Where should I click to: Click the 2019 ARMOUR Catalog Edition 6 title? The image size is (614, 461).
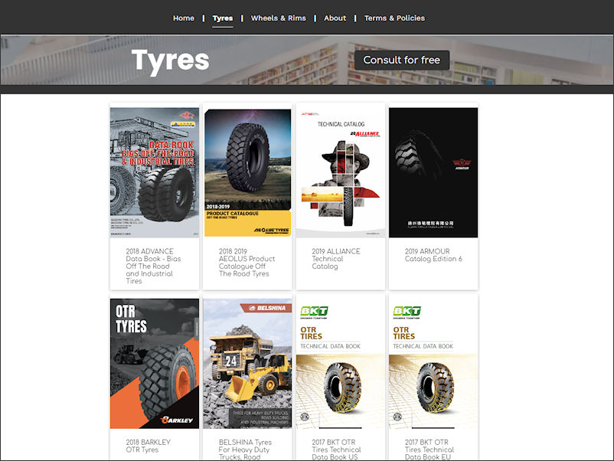(x=433, y=255)
